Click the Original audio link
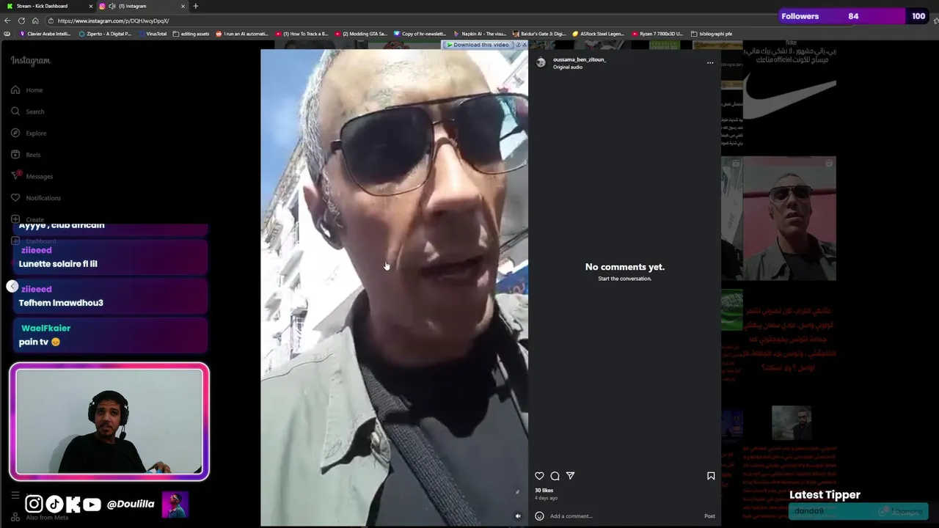Image resolution: width=939 pixels, height=528 pixels. point(568,67)
